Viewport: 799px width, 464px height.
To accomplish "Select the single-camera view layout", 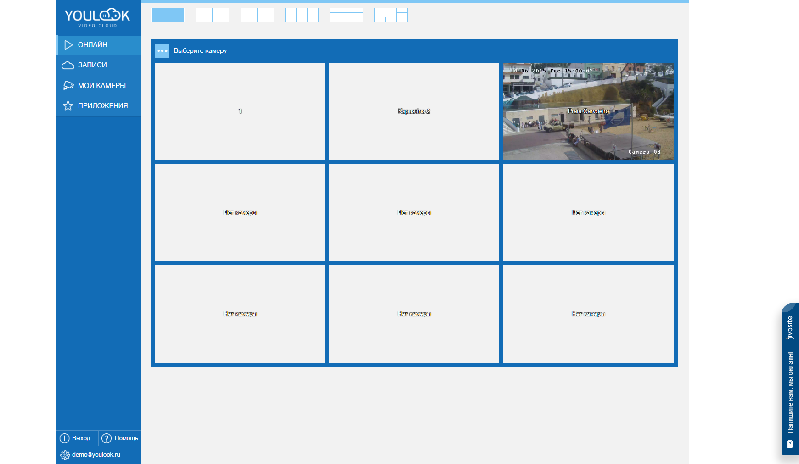I will click(x=168, y=15).
